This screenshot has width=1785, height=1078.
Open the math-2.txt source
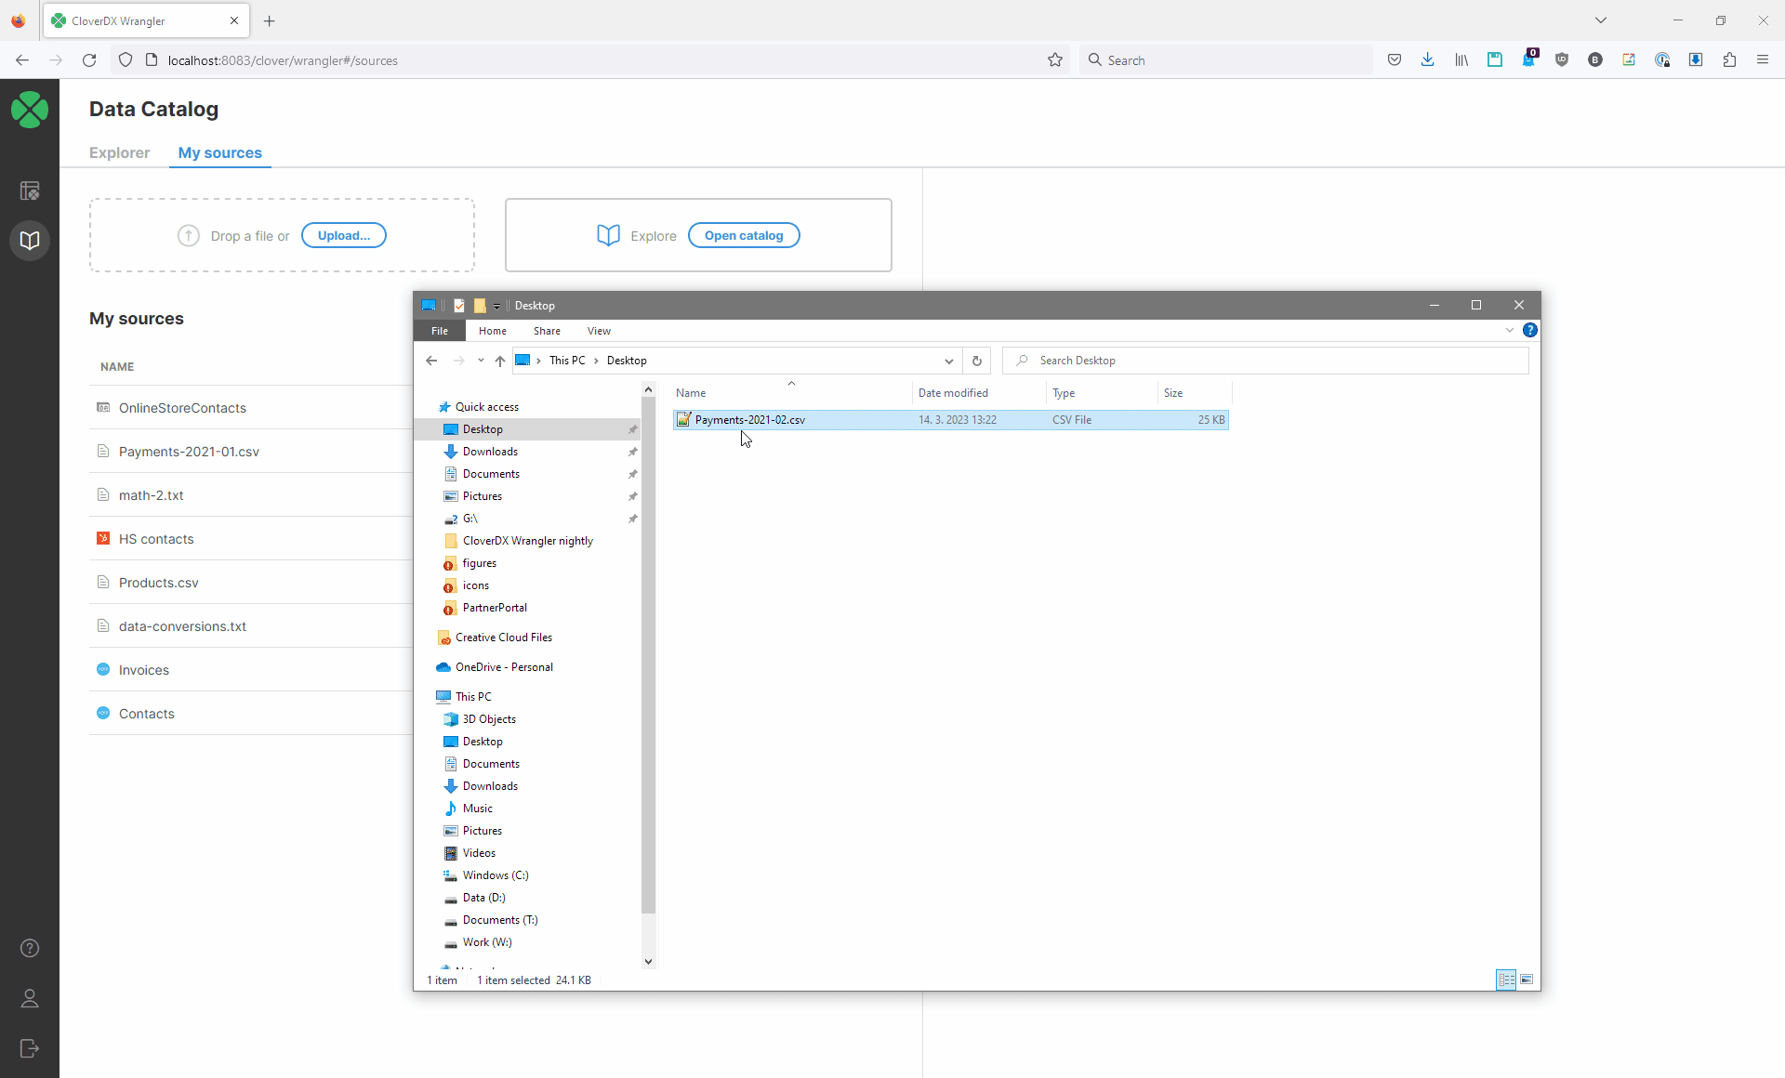click(x=151, y=495)
